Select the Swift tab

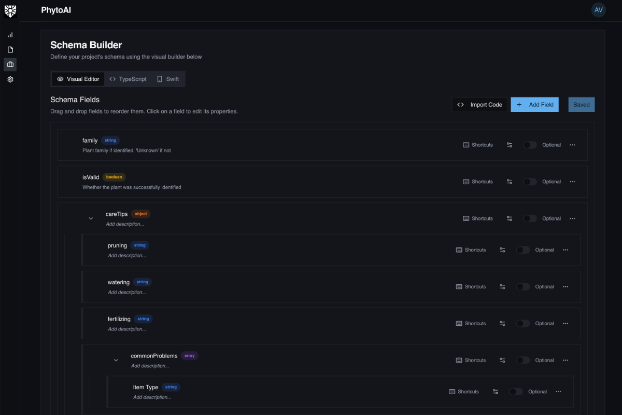coord(167,79)
